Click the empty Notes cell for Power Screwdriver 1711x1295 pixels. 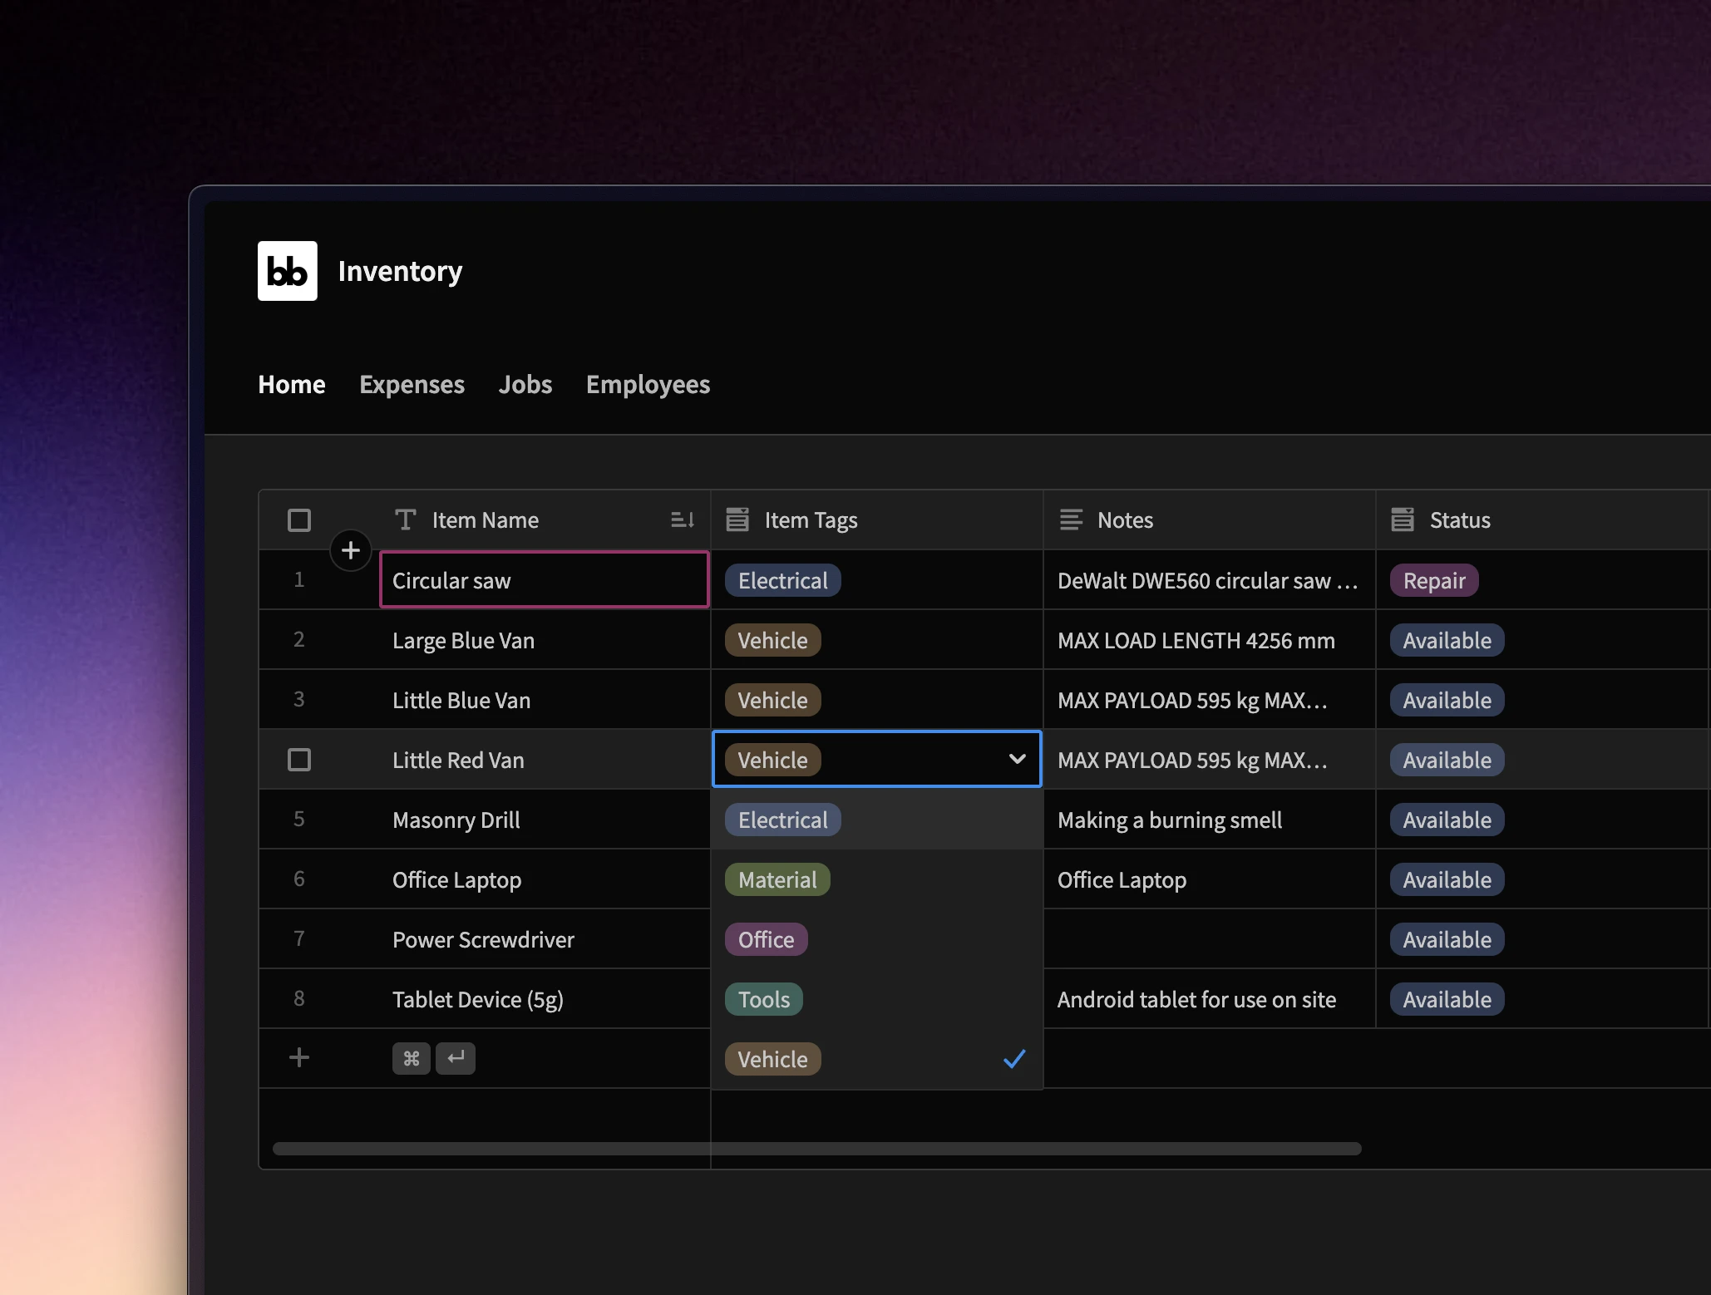pos(1210,939)
